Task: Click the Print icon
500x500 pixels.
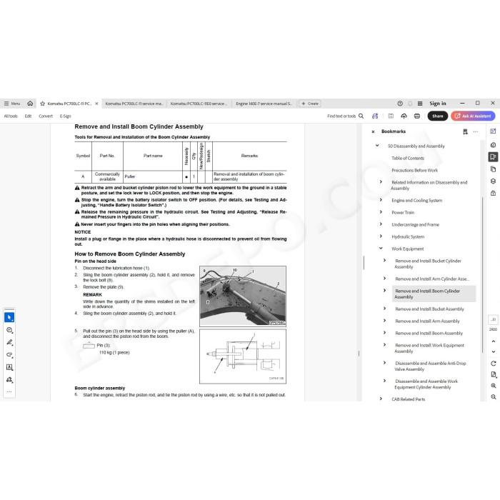Action: [x=416, y=116]
